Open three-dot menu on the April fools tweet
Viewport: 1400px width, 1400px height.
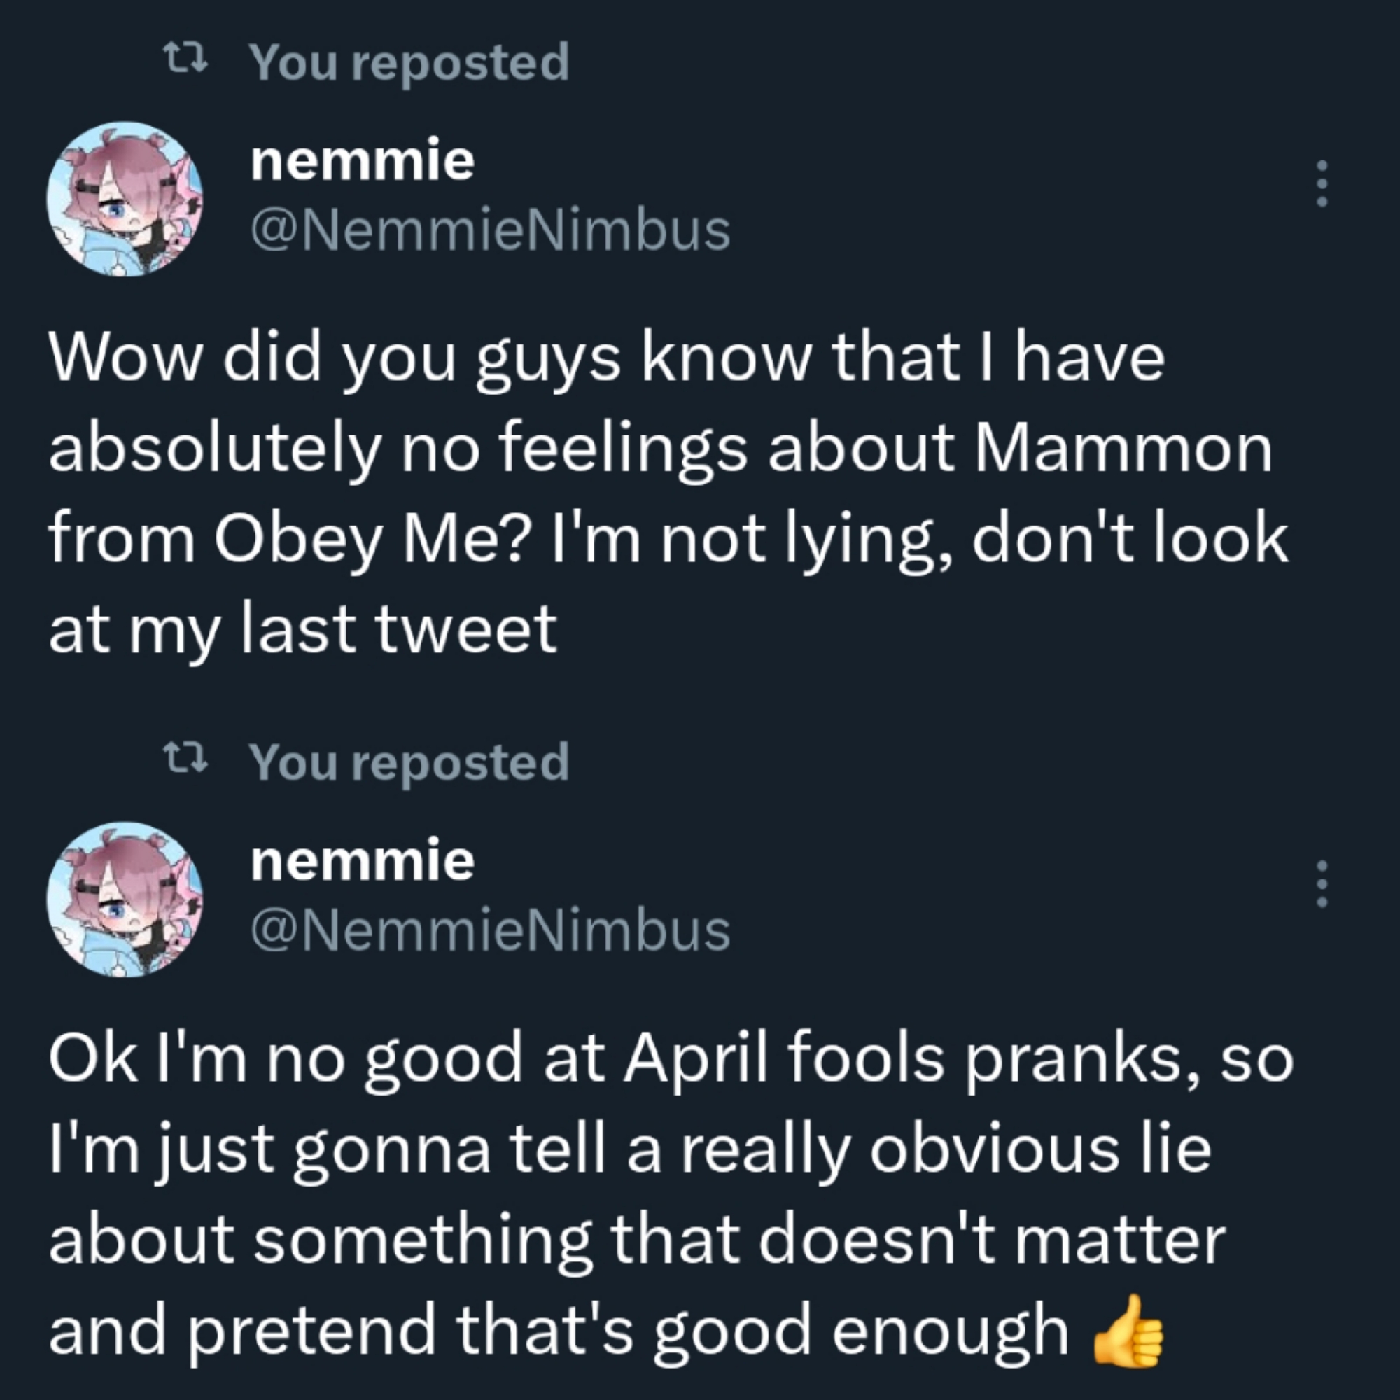[x=1321, y=884]
